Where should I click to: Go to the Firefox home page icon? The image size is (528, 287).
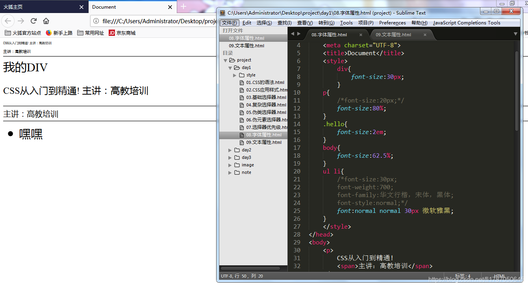tap(46, 21)
